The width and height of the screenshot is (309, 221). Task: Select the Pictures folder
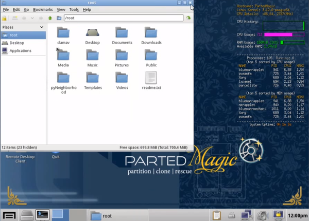(x=122, y=58)
